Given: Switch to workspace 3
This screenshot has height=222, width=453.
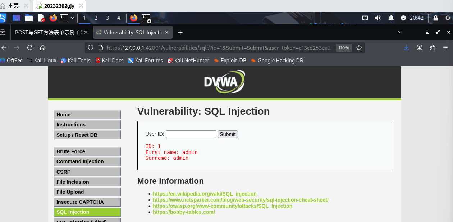Looking at the screenshot, I should [x=107, y=18].
